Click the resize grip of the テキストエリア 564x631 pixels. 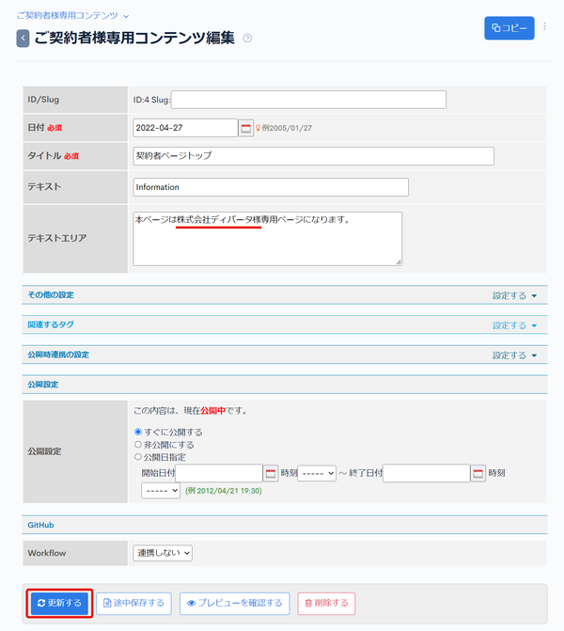pos(399,262)
